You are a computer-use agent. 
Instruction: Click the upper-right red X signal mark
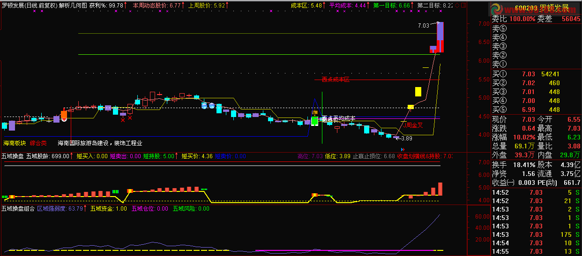pos(130,117)
